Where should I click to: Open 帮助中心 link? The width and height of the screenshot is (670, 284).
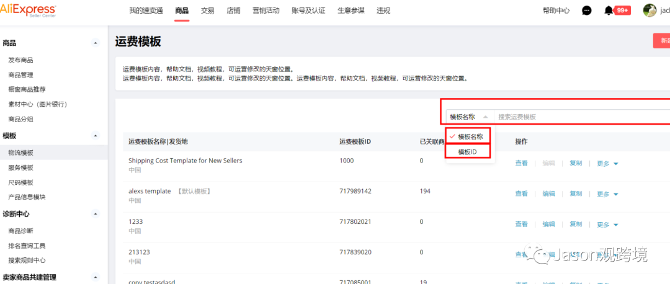556,11
